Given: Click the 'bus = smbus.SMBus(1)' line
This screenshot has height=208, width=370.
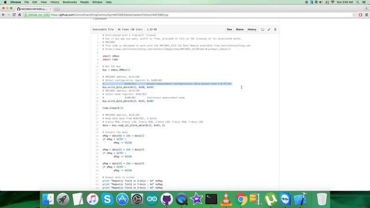Looking at the screenshot, I should [x=116, y=70].
